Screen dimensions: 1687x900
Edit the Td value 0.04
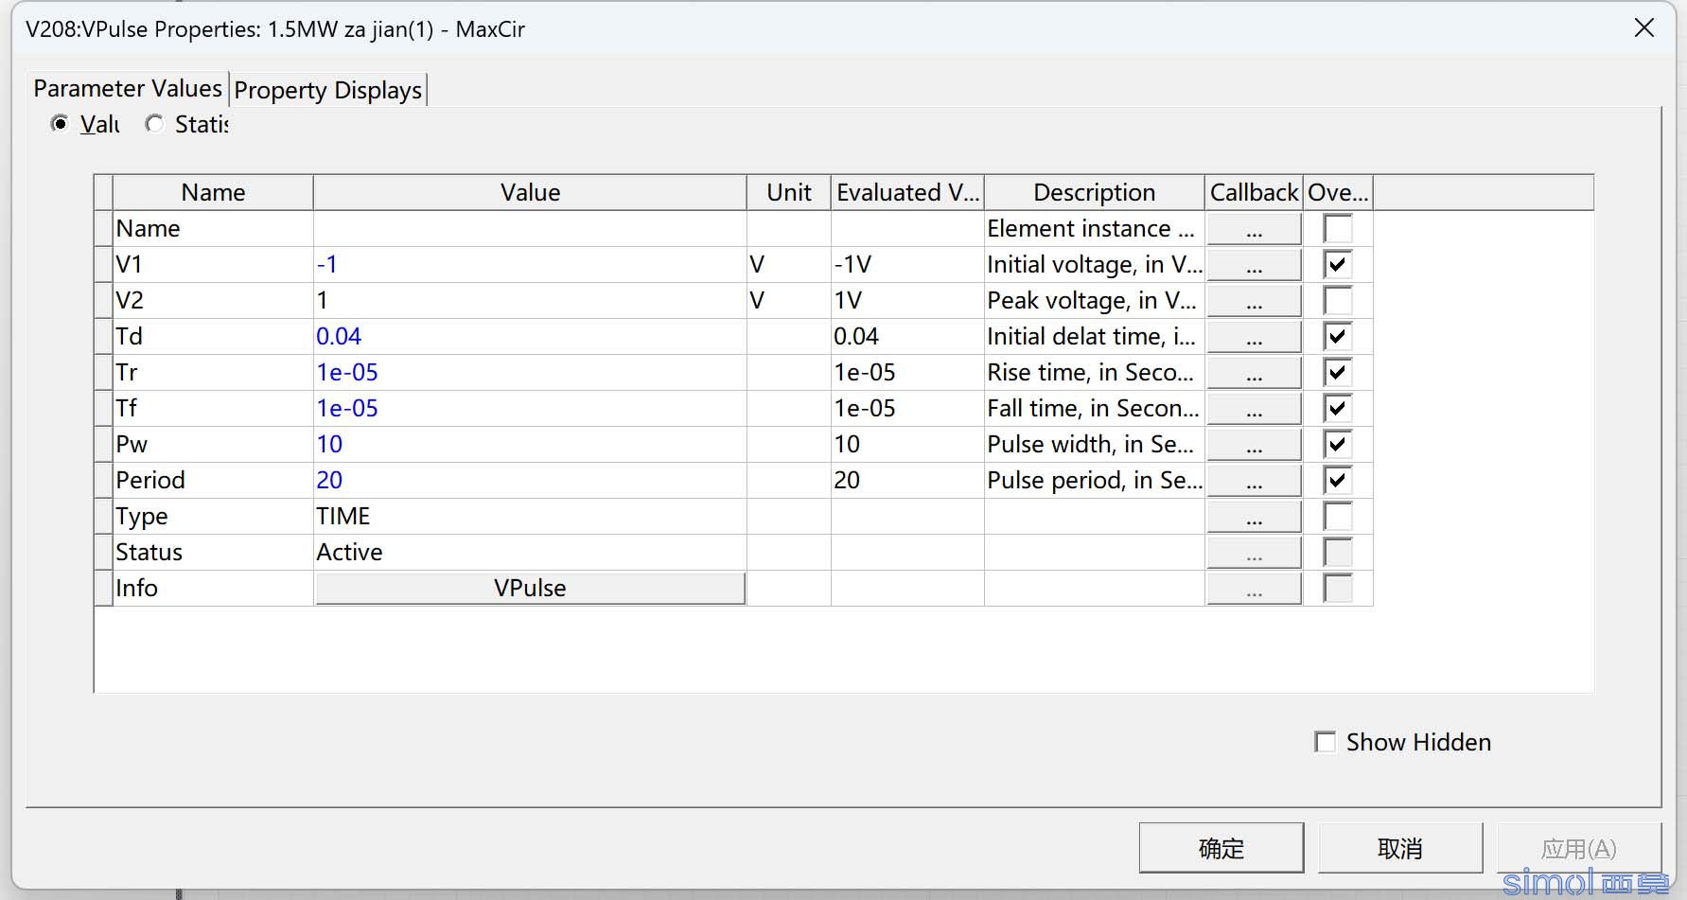click(530, 337)
